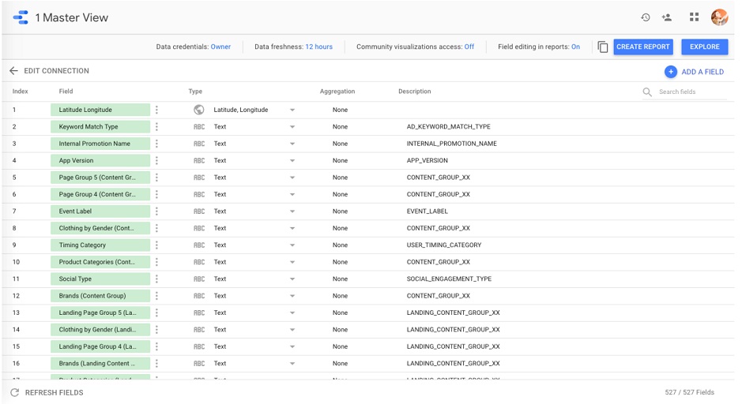Click the Field column header

click(x=66, y=92)
